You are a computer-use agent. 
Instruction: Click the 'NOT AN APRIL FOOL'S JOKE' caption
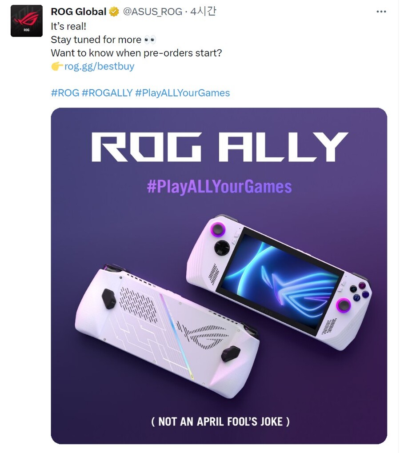219,421
